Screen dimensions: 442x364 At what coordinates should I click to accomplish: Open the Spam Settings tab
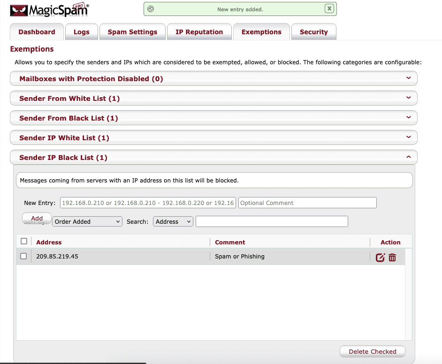click(x=132, y=32)
